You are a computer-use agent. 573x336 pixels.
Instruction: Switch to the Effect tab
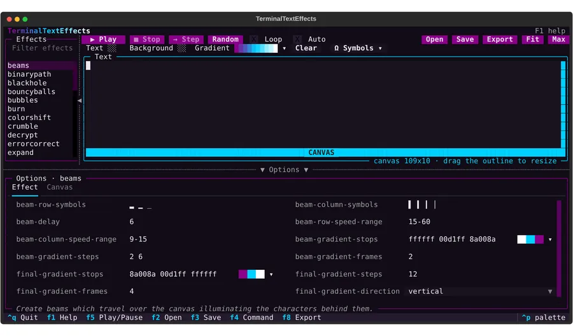(25, 187)
